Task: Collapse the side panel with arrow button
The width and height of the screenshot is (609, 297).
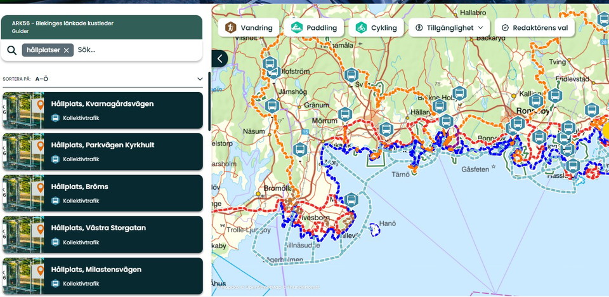Action: coord(220,58)
